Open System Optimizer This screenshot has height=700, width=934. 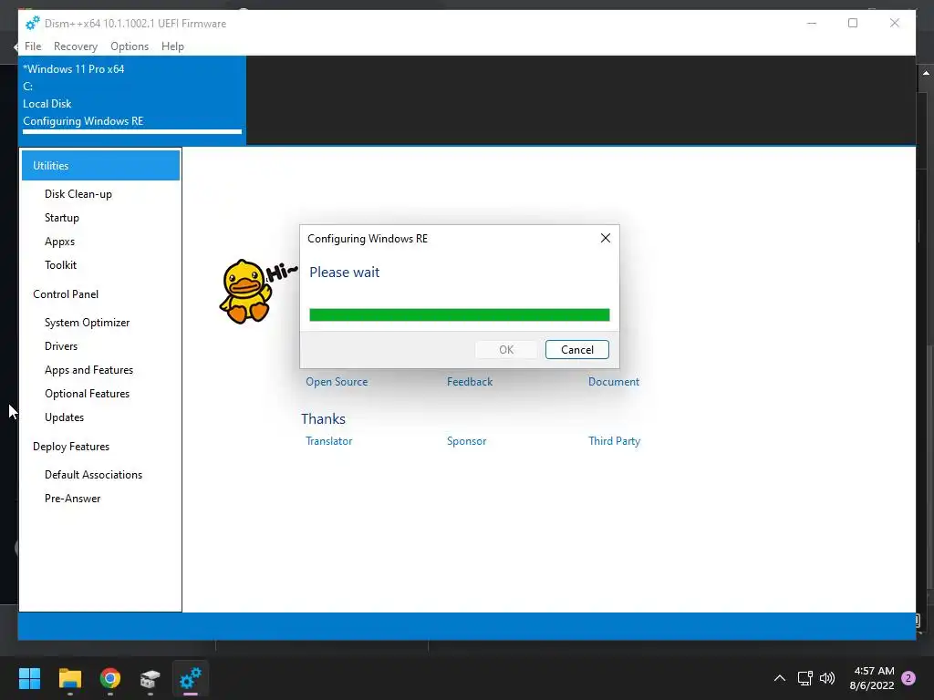87,323
